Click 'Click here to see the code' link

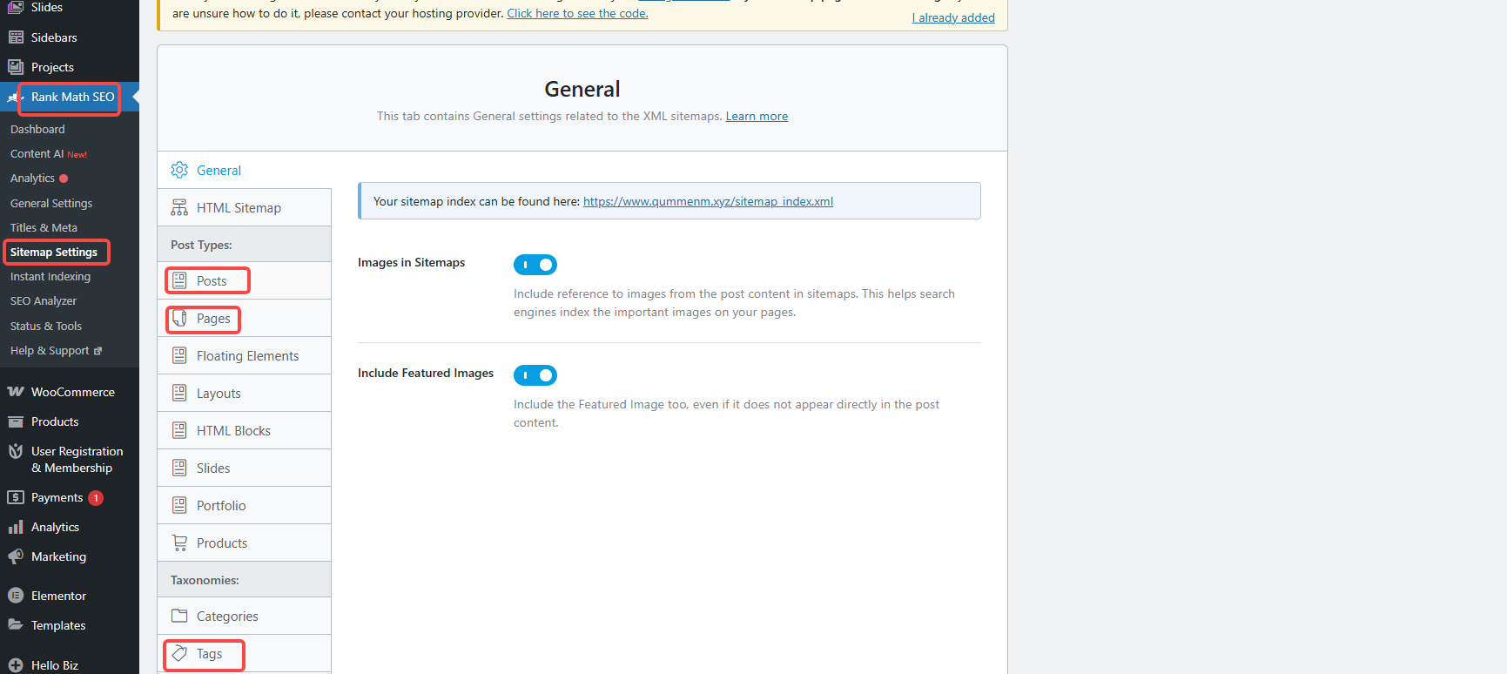[577, 13]
